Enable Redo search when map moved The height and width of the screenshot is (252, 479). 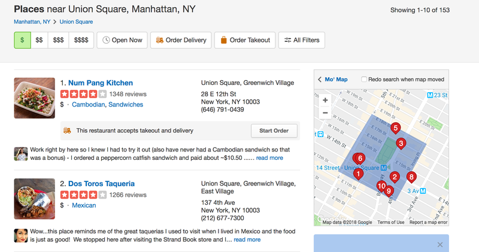[x=364, y=80]
